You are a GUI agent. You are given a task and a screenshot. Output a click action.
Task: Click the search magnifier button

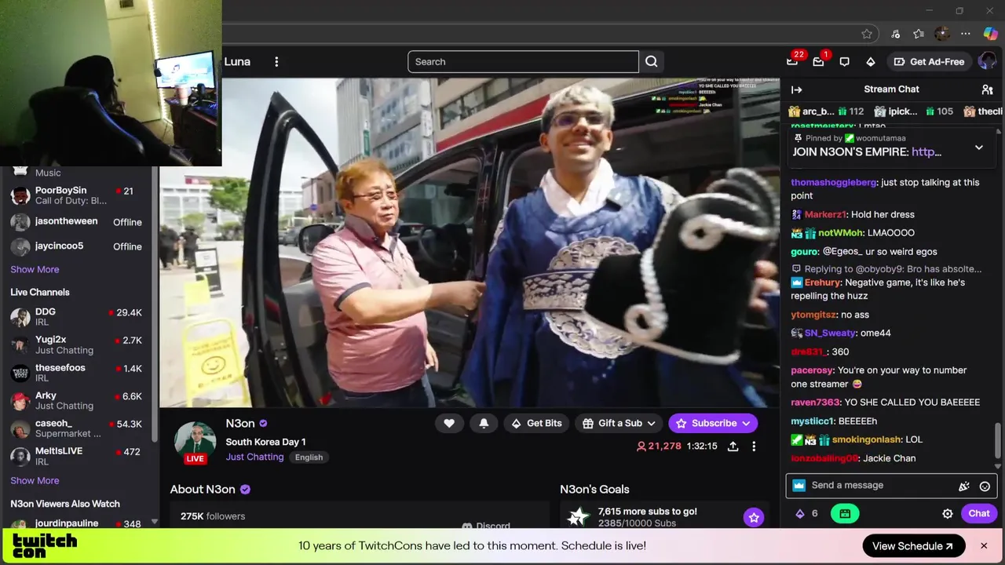pyautogui.click(x=652, y=62)
